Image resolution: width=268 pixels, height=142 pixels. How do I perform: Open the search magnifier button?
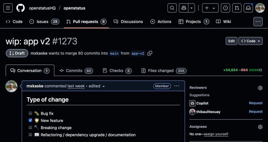pyautogui.click(x=172, y=8)
